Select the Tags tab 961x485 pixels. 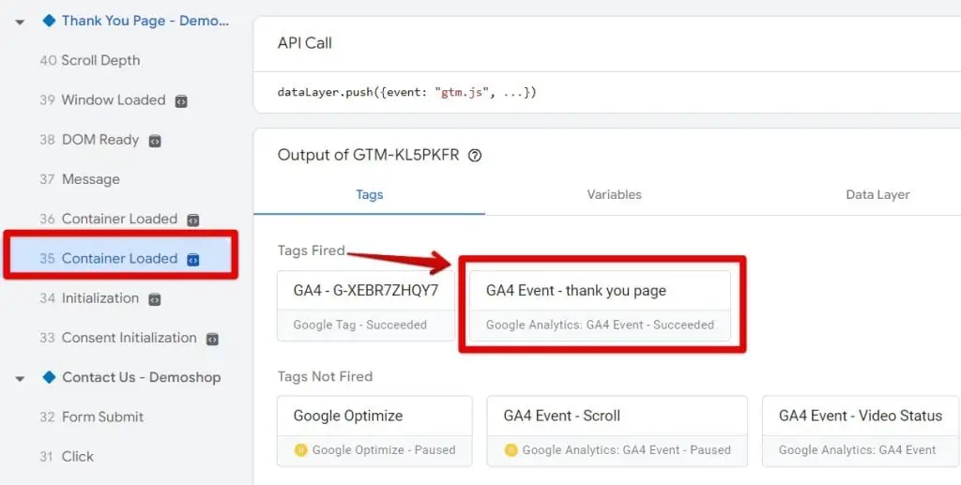click(x=369, y=194)
